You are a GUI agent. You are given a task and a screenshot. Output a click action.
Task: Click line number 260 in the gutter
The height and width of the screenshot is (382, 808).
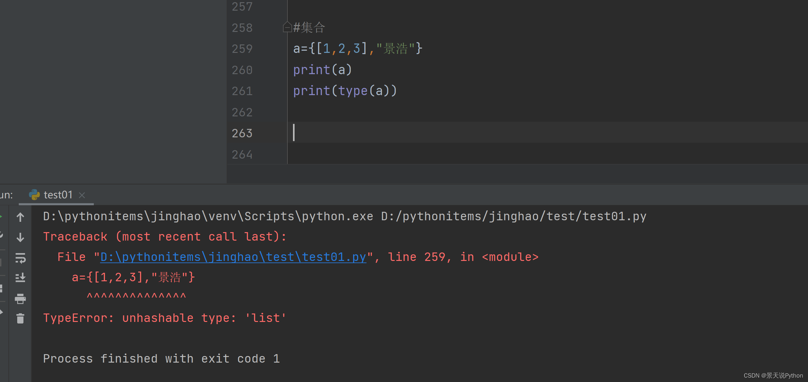242,70
